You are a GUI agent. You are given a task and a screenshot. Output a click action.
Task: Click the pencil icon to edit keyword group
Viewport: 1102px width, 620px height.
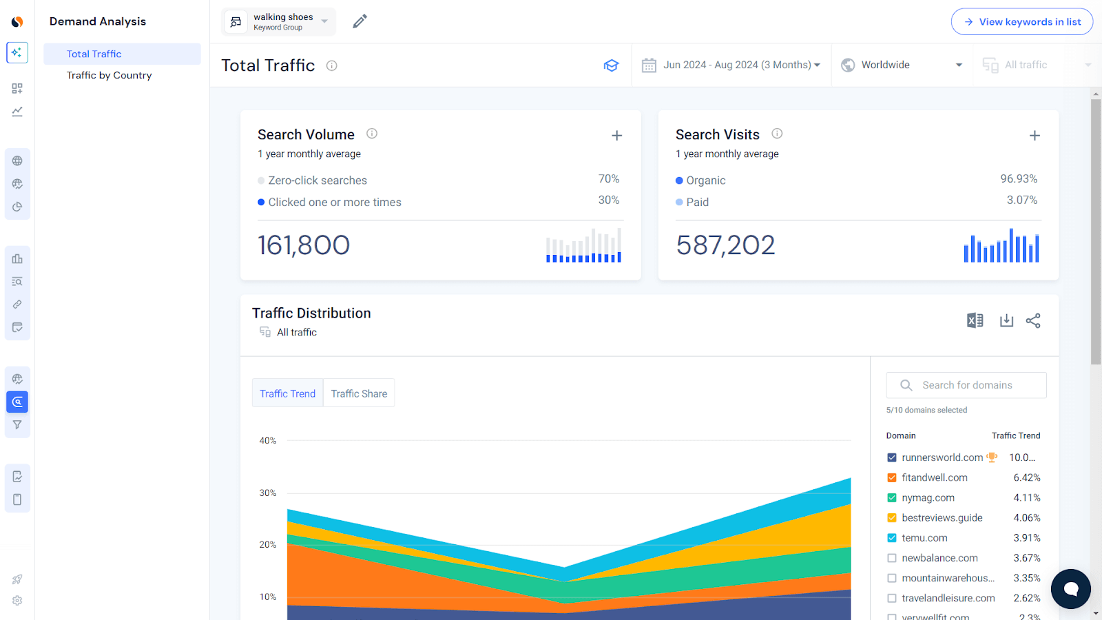tap(360, 21)
